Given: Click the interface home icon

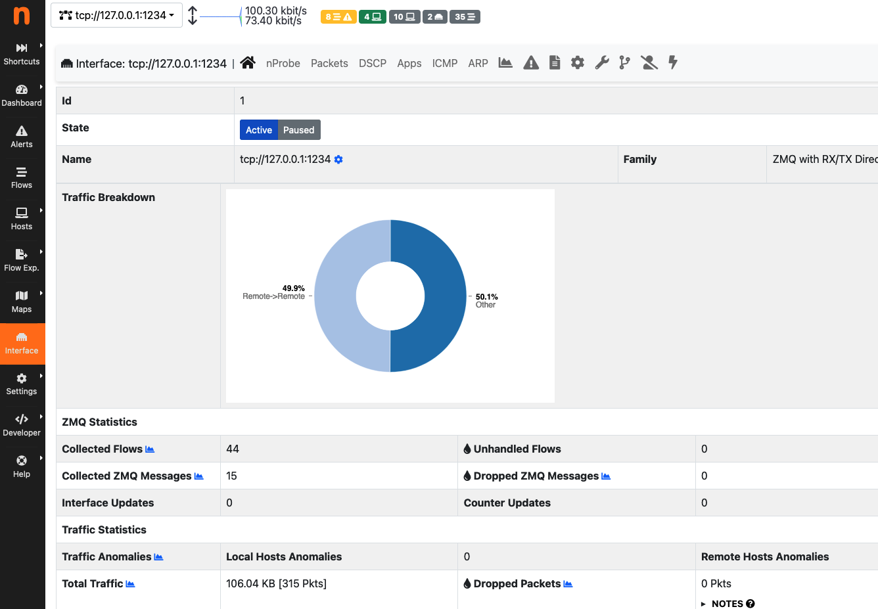Looking at the screenshot, I should point(248,62).
